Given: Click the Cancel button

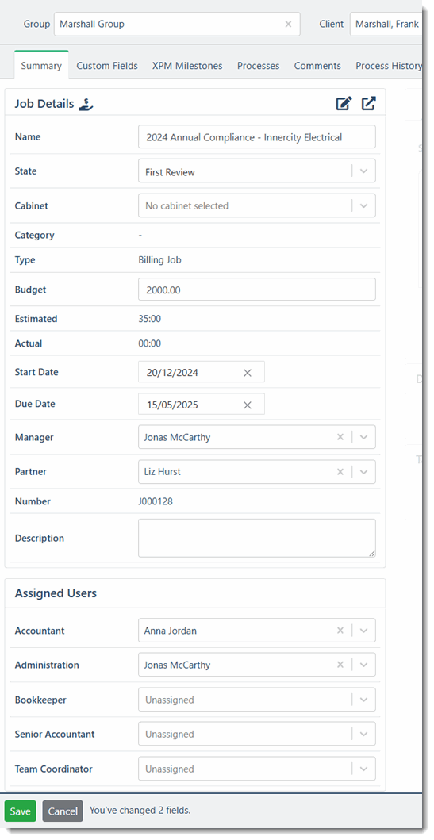Looking at the screenshot, I should [63, 811].
